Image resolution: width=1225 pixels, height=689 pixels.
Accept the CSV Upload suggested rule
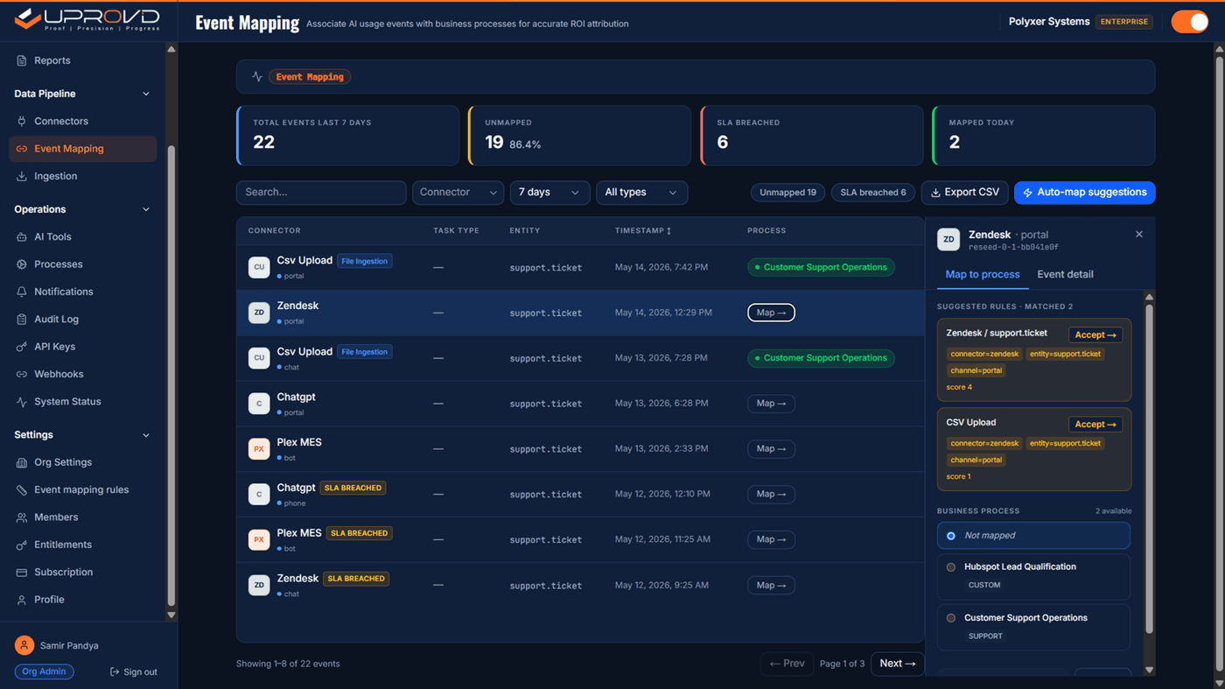point(1095,424)
